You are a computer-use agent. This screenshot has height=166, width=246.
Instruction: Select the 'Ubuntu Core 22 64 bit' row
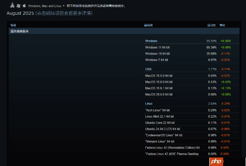tap(191, 123)
